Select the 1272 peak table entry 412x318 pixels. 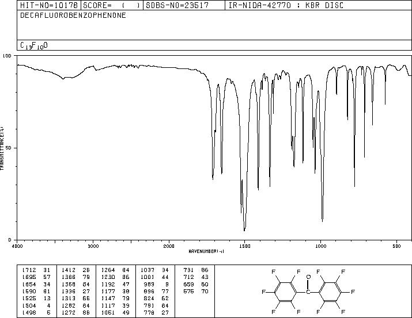[x=76, y=313]
